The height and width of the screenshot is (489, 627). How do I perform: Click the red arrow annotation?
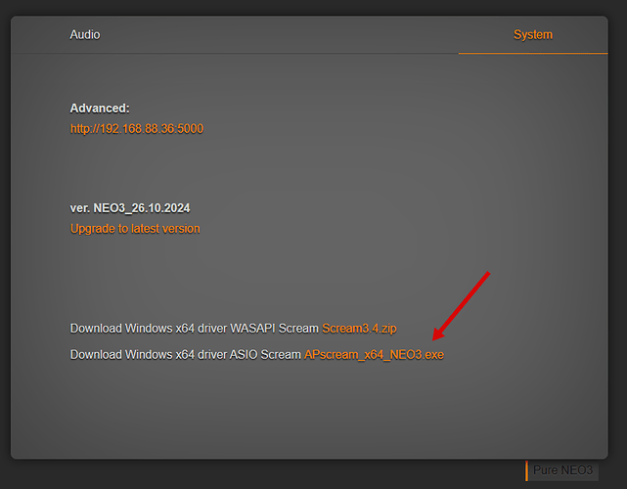pos(462,302)
